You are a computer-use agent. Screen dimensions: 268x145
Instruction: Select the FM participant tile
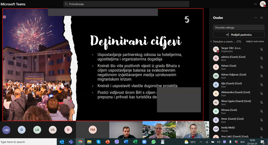(x=93, y=130)
